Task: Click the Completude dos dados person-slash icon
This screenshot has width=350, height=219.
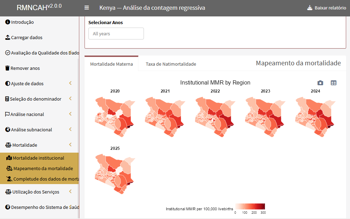Action: (9, 179)
